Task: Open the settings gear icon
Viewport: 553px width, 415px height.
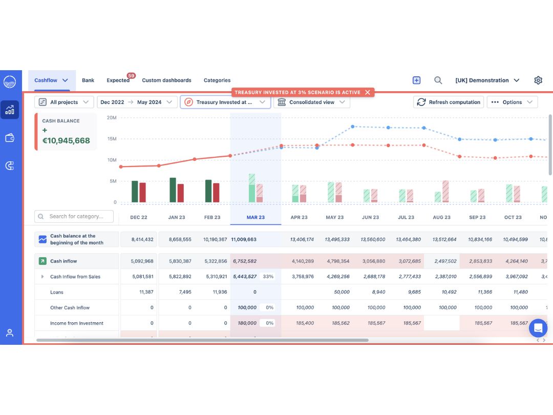Action: tap(538, 80)
